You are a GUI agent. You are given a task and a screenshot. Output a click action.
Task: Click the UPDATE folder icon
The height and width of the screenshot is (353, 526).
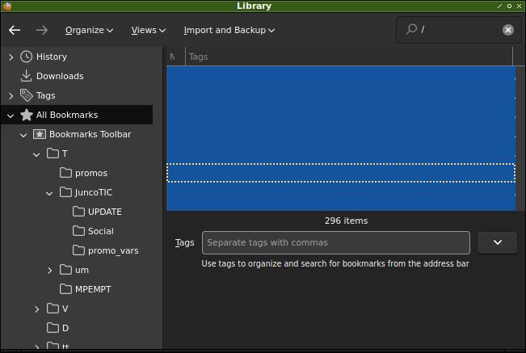[78, 212]
